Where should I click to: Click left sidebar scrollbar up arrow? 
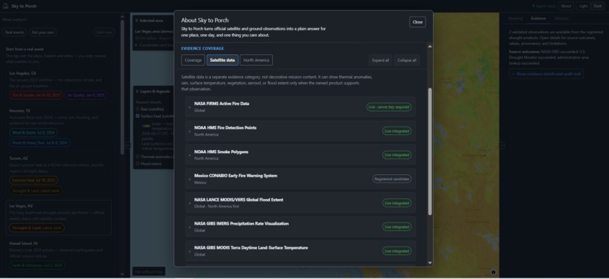click(x=122, y=17)
